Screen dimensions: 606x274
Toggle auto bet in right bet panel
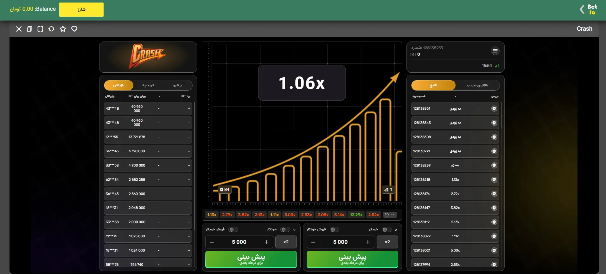386,229
